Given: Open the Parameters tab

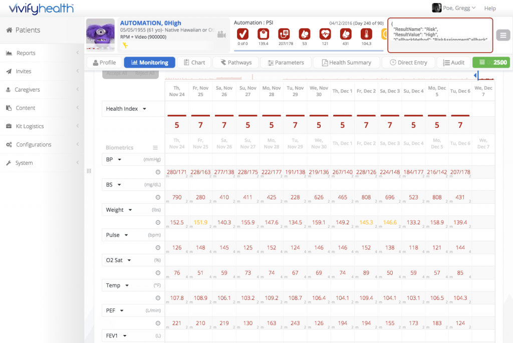Looking at the screenshot, I should (x=286, y=63).
